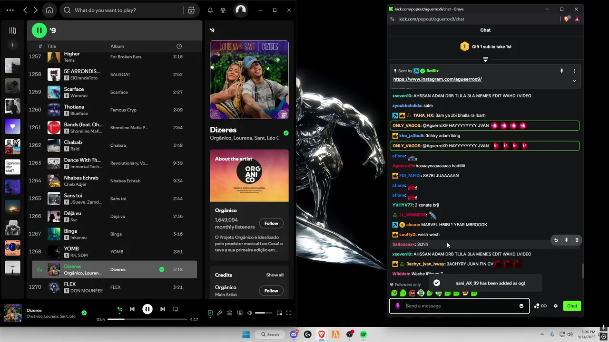Viewport: 609px width, 342px height.
Task: Open the play queue
Action: [x=229, y=313]
